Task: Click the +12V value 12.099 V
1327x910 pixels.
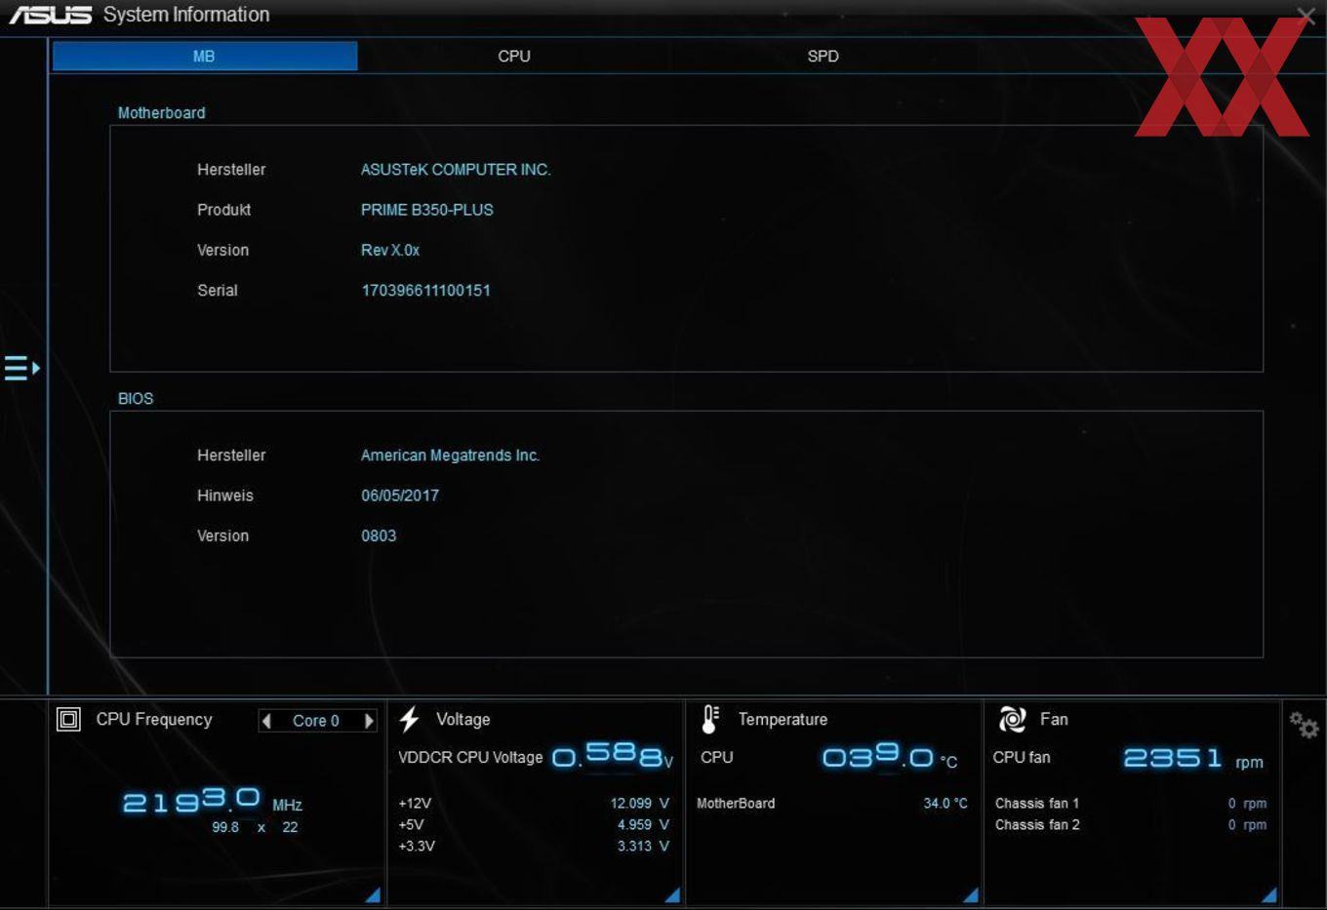Action: (x=639, y=804)
